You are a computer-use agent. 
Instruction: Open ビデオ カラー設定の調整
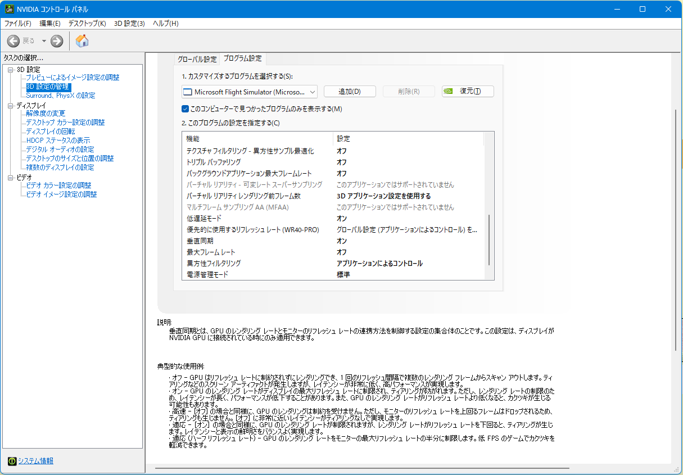point(58,186)
